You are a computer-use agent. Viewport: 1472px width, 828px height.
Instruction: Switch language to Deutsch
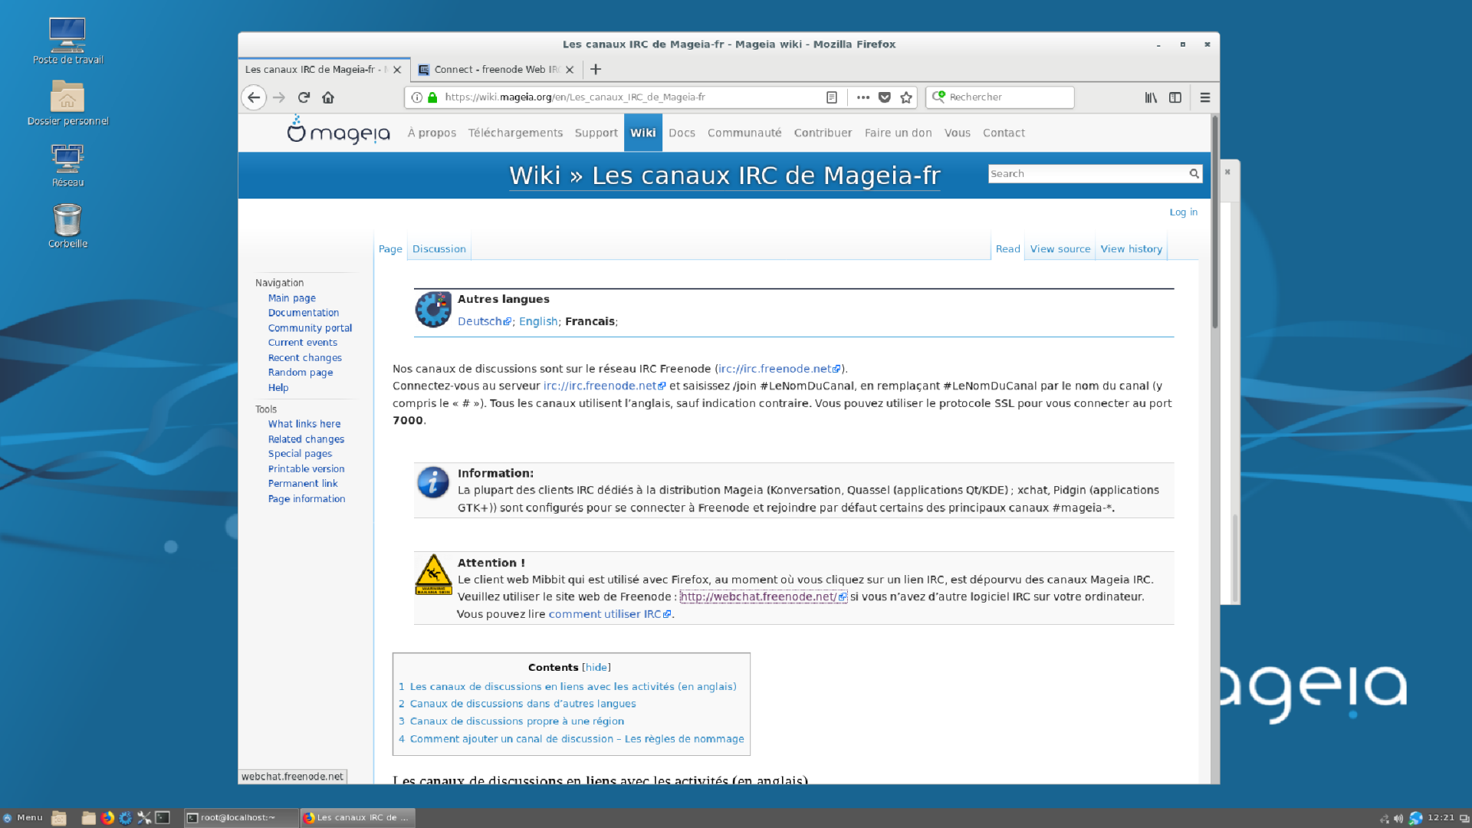tap(484, 321)
